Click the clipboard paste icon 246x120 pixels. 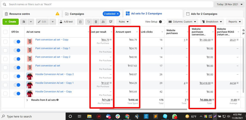point(80,22)
